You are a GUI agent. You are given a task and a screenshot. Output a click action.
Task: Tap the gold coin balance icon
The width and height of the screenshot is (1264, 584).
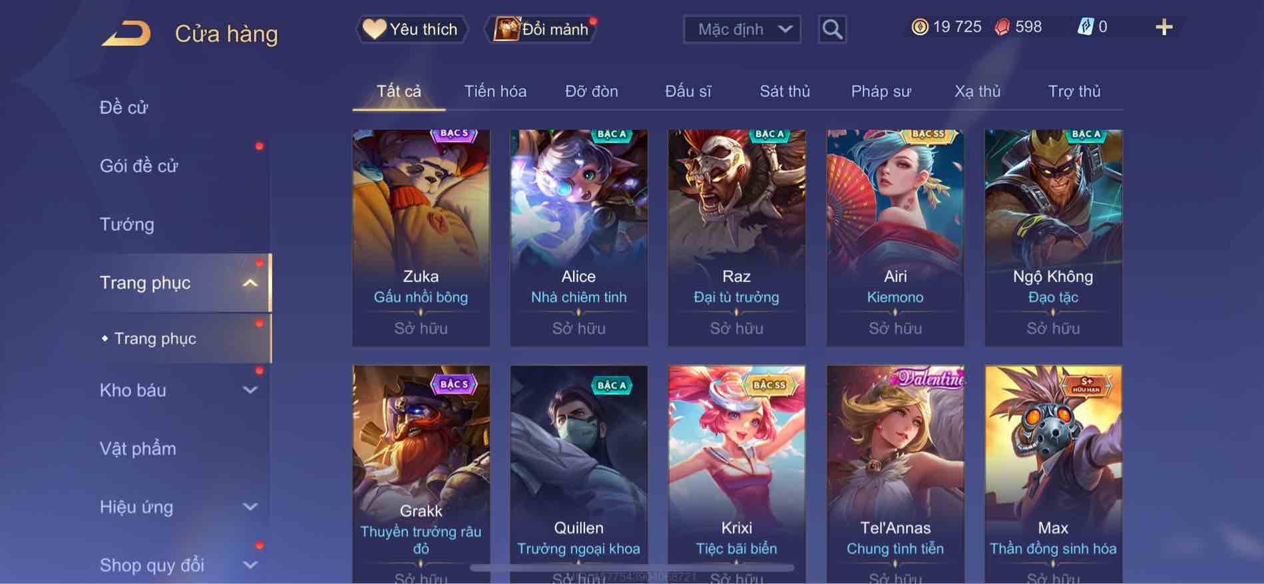[920, 27]
